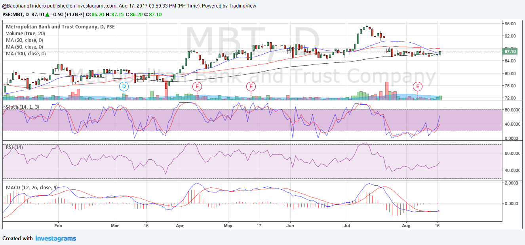Select the L:86.20 low value
The height and width of the screenshot is (245, 525).
(x=134, y=14)
